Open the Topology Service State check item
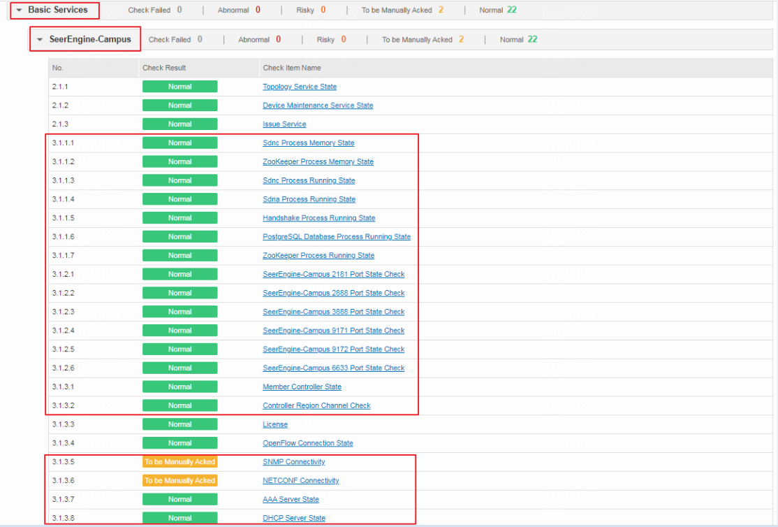778x527 pixels. coord(300,87)
